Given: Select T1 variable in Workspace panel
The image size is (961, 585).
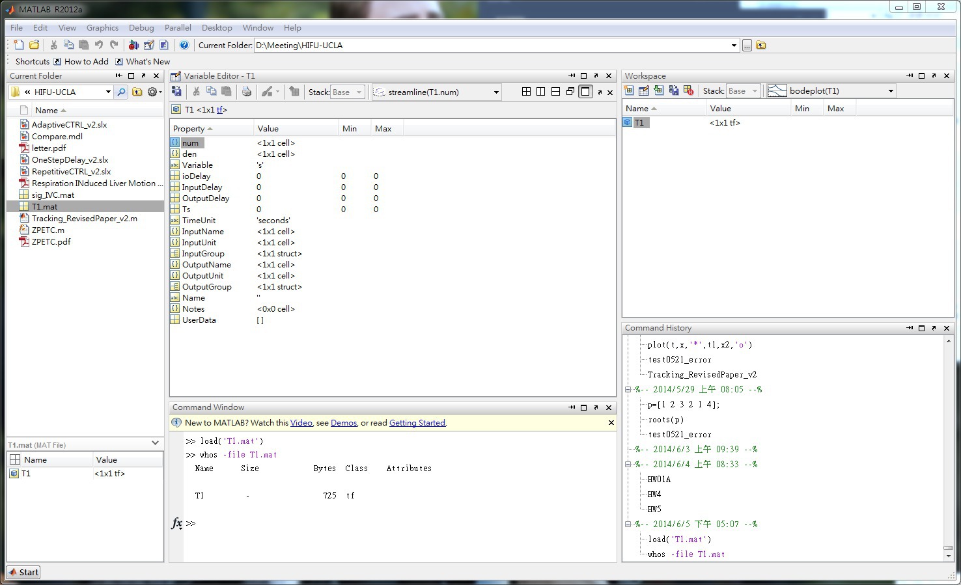Looking at the screenshot, I should click(639, 123).
